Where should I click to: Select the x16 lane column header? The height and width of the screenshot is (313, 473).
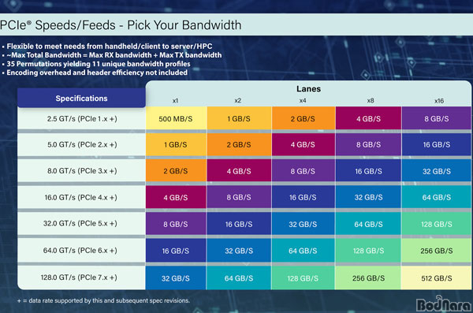[x=439, y=101]
